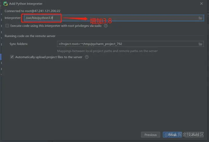
Task: Click the 'Sync folders:' label
Action: (x=19, y=44)
